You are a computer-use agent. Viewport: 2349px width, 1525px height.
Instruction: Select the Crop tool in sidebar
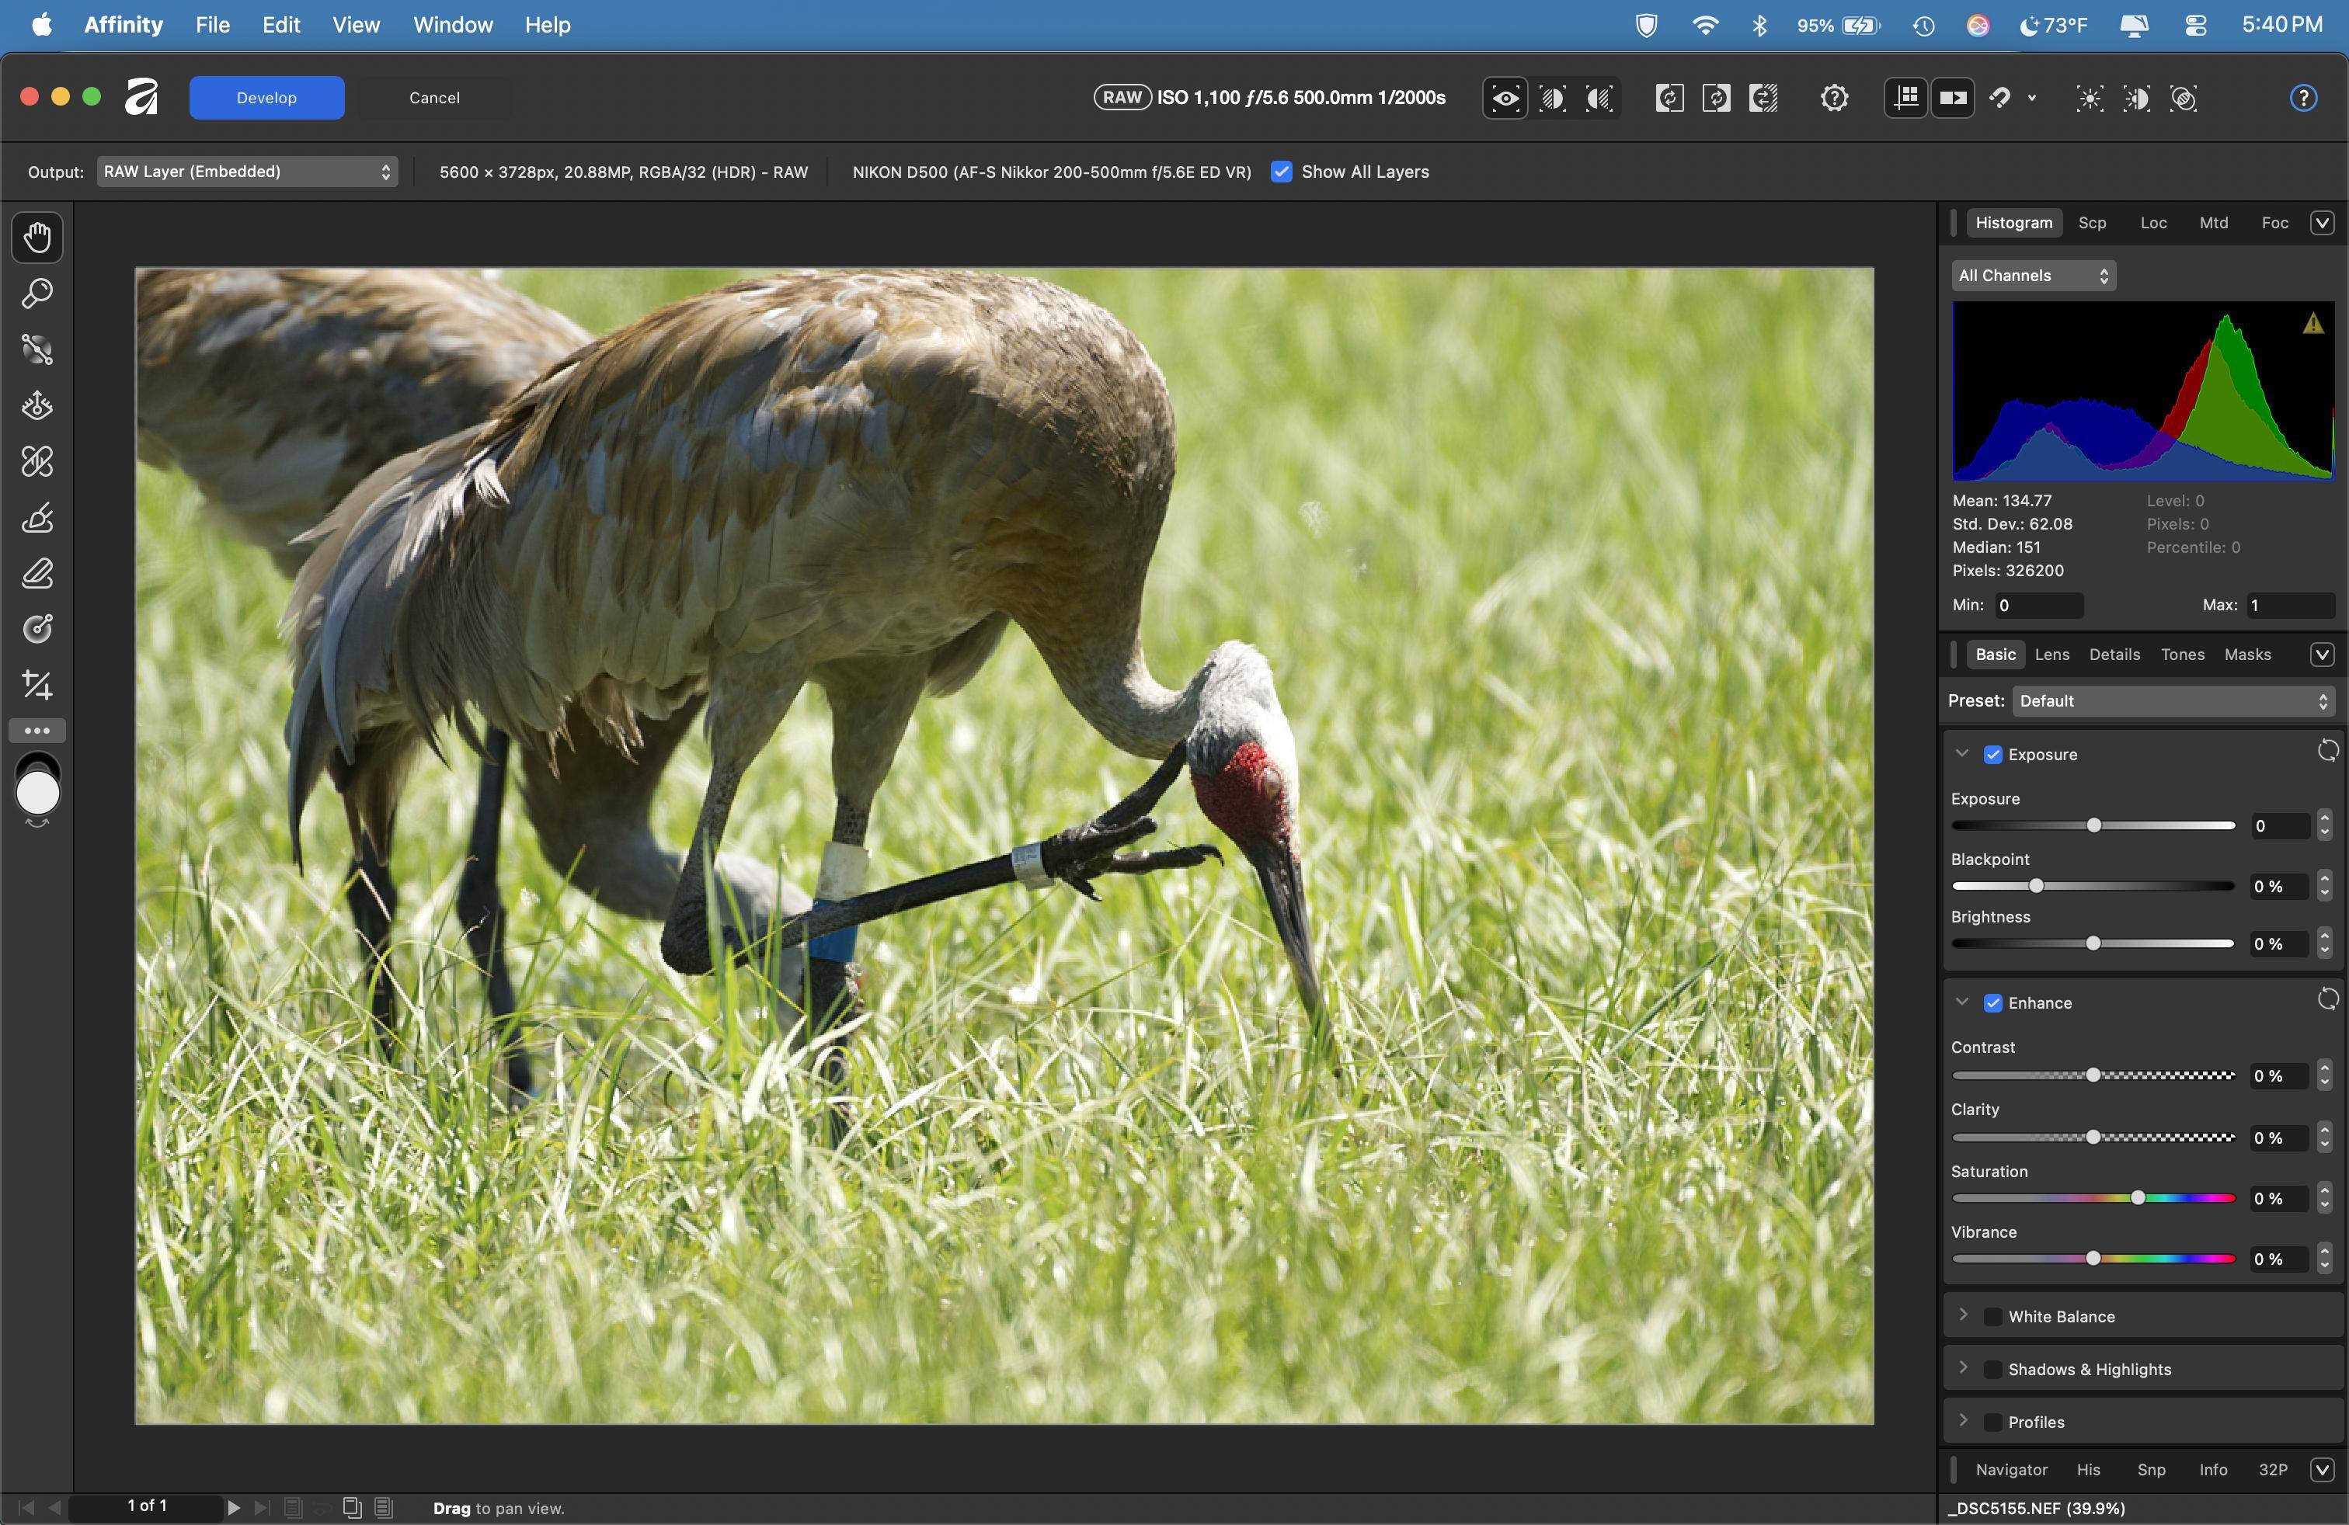37,683
